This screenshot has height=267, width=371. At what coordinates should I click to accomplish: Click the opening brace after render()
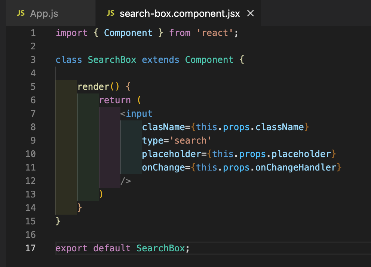128,86
